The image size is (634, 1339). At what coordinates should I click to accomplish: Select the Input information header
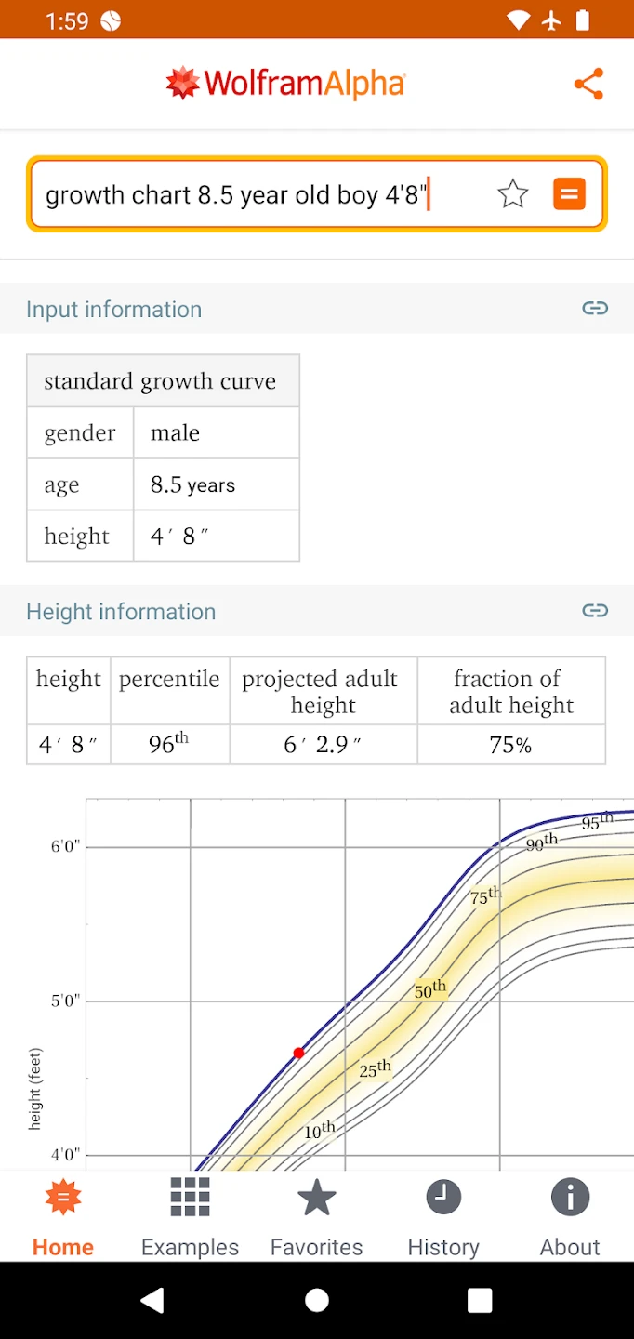click(113, 309)
